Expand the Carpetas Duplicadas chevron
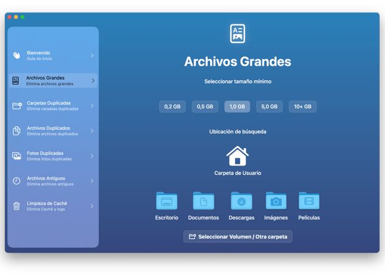The height and width of the screenshot is (277, 385). tap(92, 106)
